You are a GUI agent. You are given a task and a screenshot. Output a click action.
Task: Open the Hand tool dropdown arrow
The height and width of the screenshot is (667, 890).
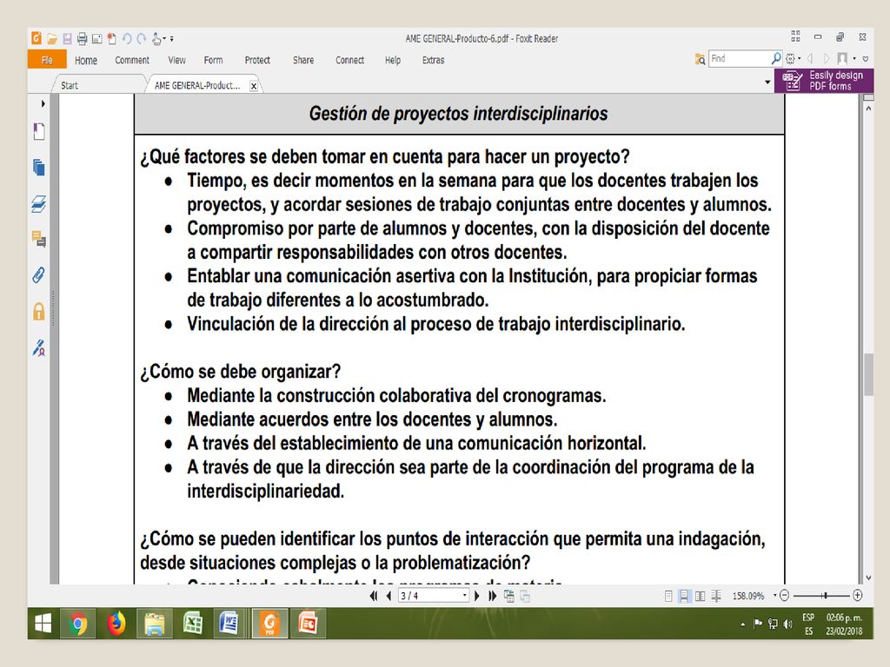coord(164,39)
